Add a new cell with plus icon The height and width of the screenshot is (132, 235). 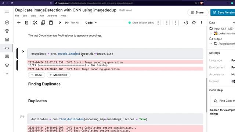coord(19,23)
